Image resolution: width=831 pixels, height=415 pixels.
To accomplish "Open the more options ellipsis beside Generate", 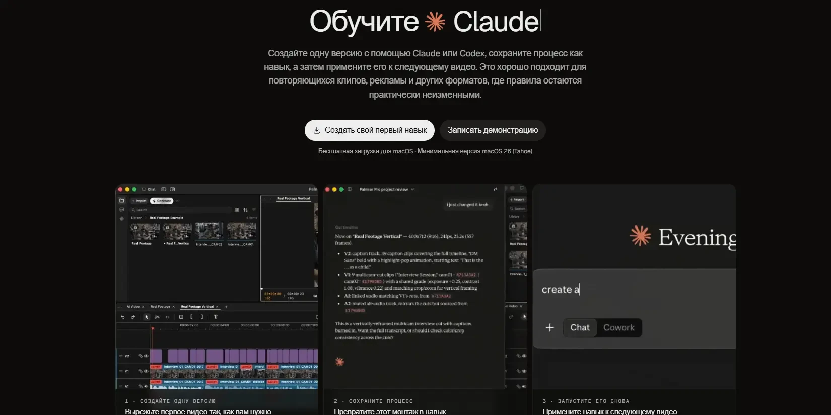I will tap(178, 201).
